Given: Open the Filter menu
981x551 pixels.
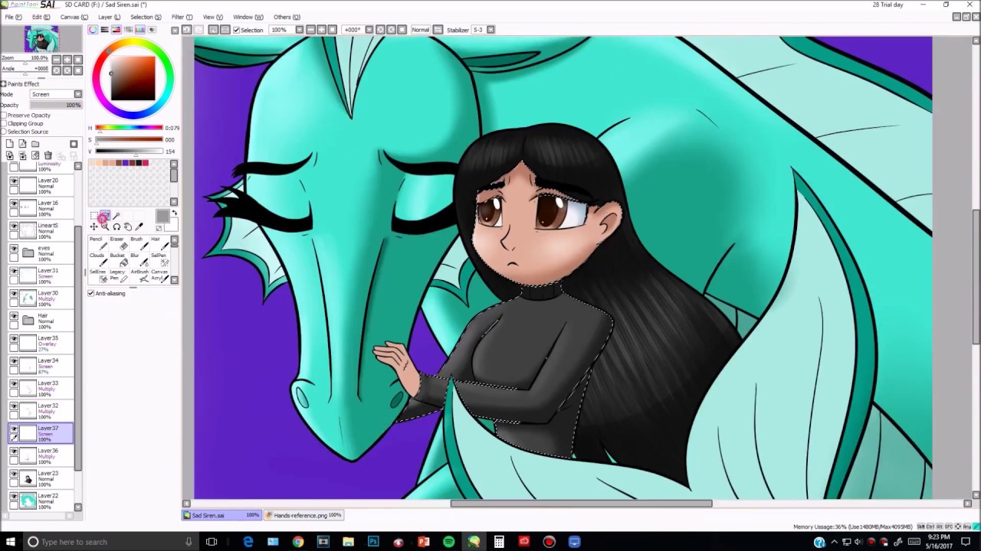Looking at the screenshot, I should click(x=182, y=17).
